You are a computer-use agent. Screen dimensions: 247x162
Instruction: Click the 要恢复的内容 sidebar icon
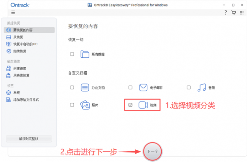9,30
